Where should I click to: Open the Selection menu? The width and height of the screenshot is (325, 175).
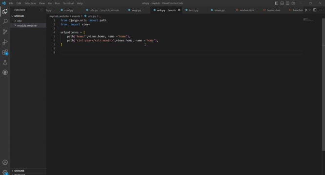pos(30,3)
